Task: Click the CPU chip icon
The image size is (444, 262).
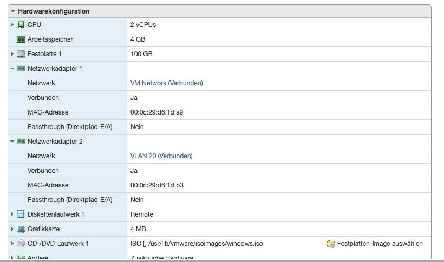Action: pyautogui.click(x=21, y=25)
